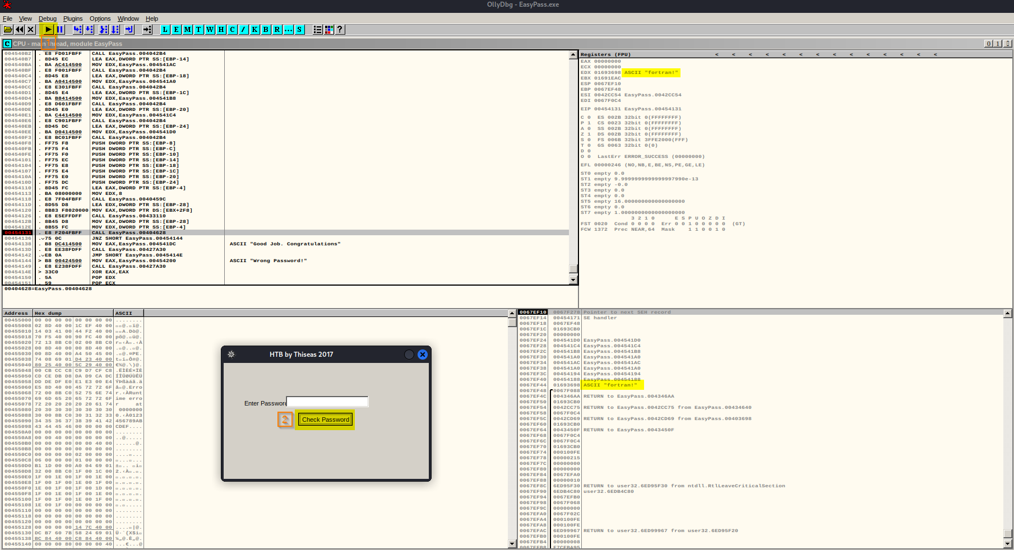
Task: Show Memory map via M button
Action: tap(188, 30)
